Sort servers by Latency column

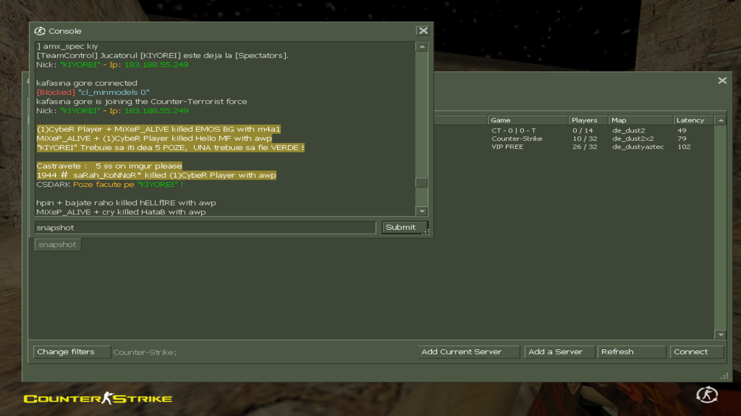(694, 120)
